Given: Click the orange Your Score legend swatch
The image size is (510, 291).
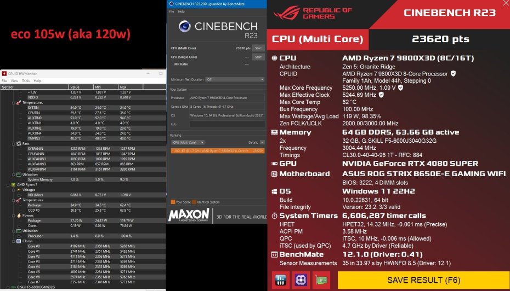Looking at the screenshot, I should pyautogui.click(x=173, y=202).
